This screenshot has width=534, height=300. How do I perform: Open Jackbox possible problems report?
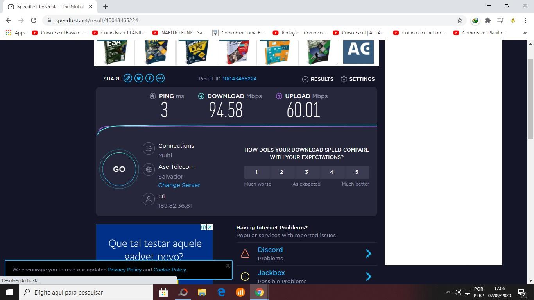point(271,273)
